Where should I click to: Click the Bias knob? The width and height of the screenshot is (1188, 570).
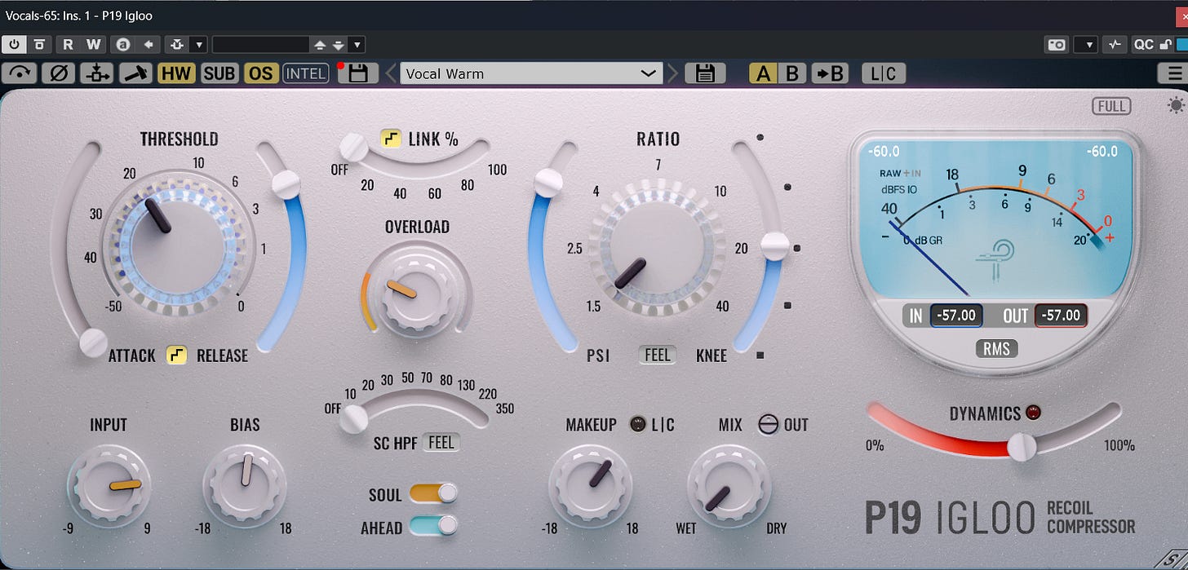245,484
